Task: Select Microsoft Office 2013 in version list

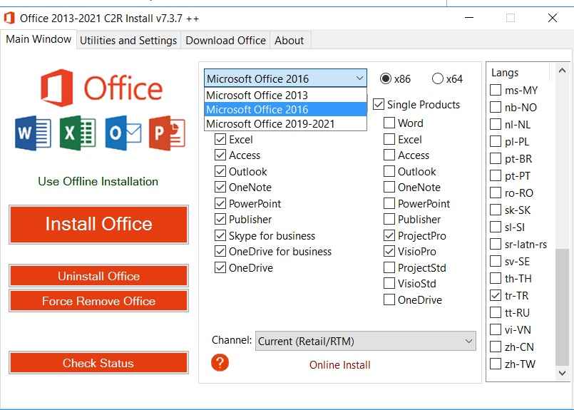Action: tap(257, 96)
